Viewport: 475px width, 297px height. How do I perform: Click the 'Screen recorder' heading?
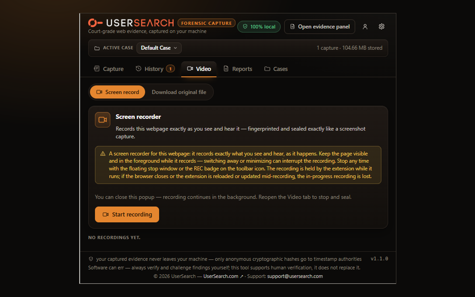pos(138,117)
